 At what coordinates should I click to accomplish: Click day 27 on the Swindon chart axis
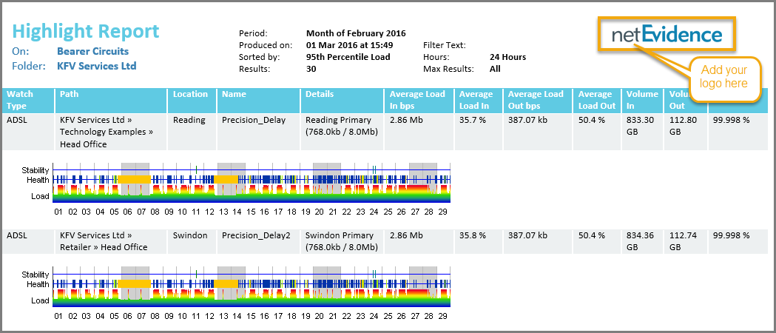[x=415, y=316]
